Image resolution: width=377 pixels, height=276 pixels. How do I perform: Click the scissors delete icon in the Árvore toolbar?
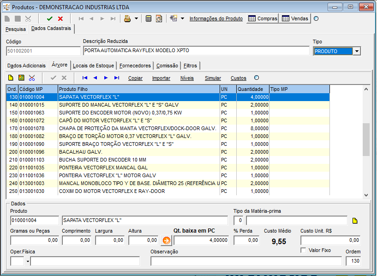[32, 78]
